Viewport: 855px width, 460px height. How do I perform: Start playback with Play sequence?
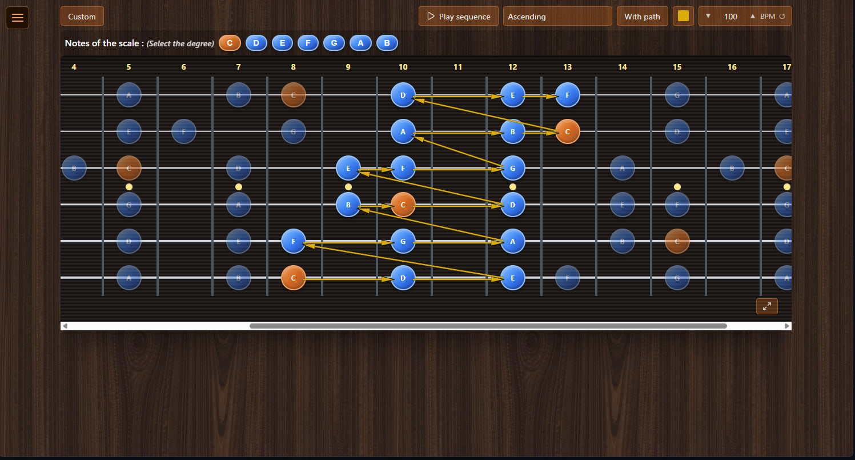459,17
